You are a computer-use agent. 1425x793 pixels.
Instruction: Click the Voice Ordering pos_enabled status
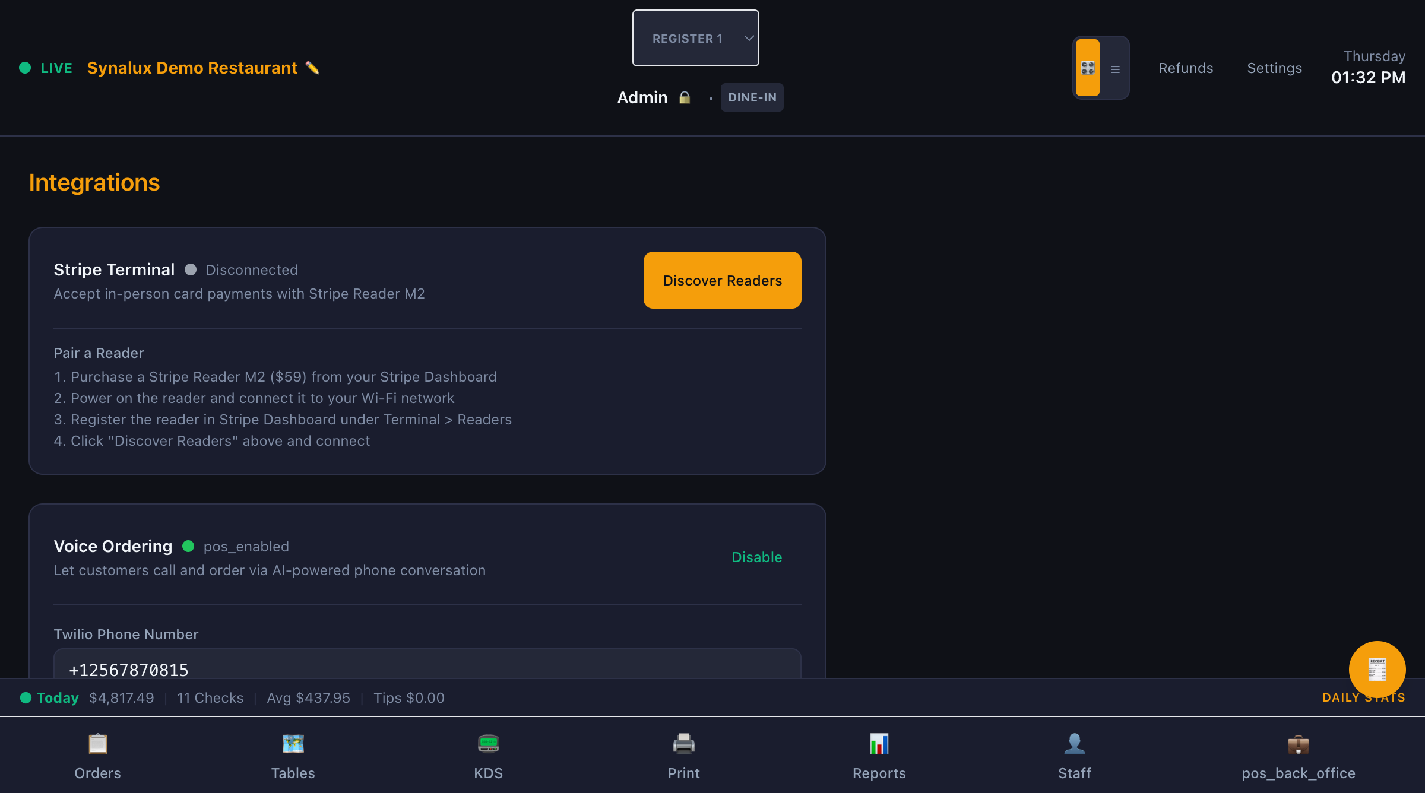[236, 547]
